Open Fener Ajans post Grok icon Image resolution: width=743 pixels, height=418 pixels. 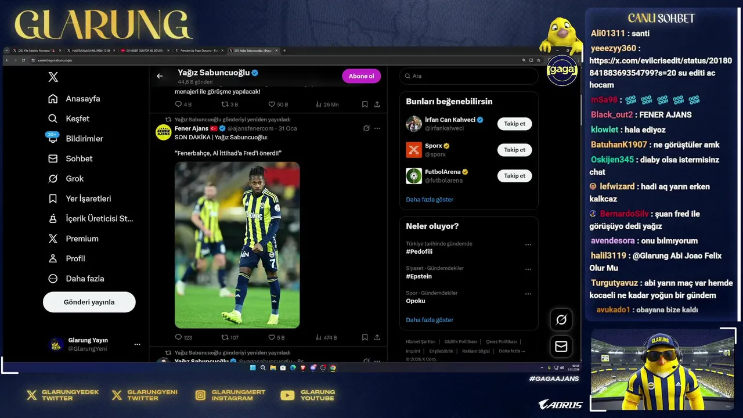pos(366,128)
